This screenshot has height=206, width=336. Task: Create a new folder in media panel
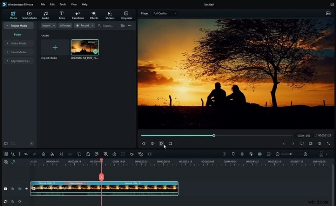[x=6, y=143]
